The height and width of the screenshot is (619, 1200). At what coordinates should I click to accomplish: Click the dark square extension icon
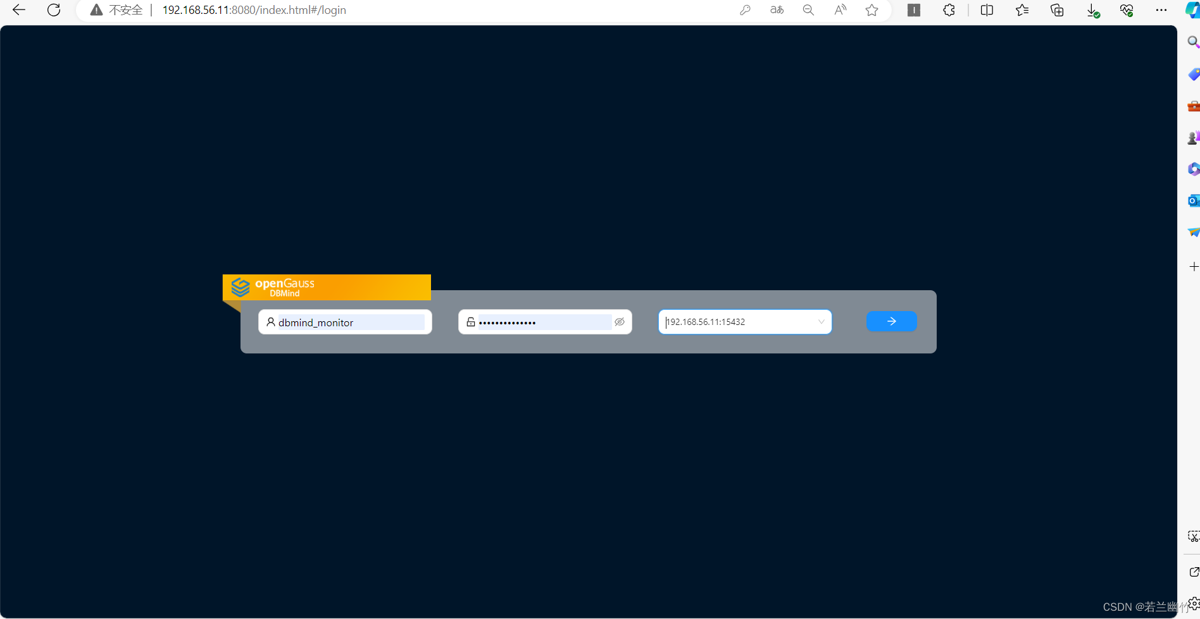point(914,10)
